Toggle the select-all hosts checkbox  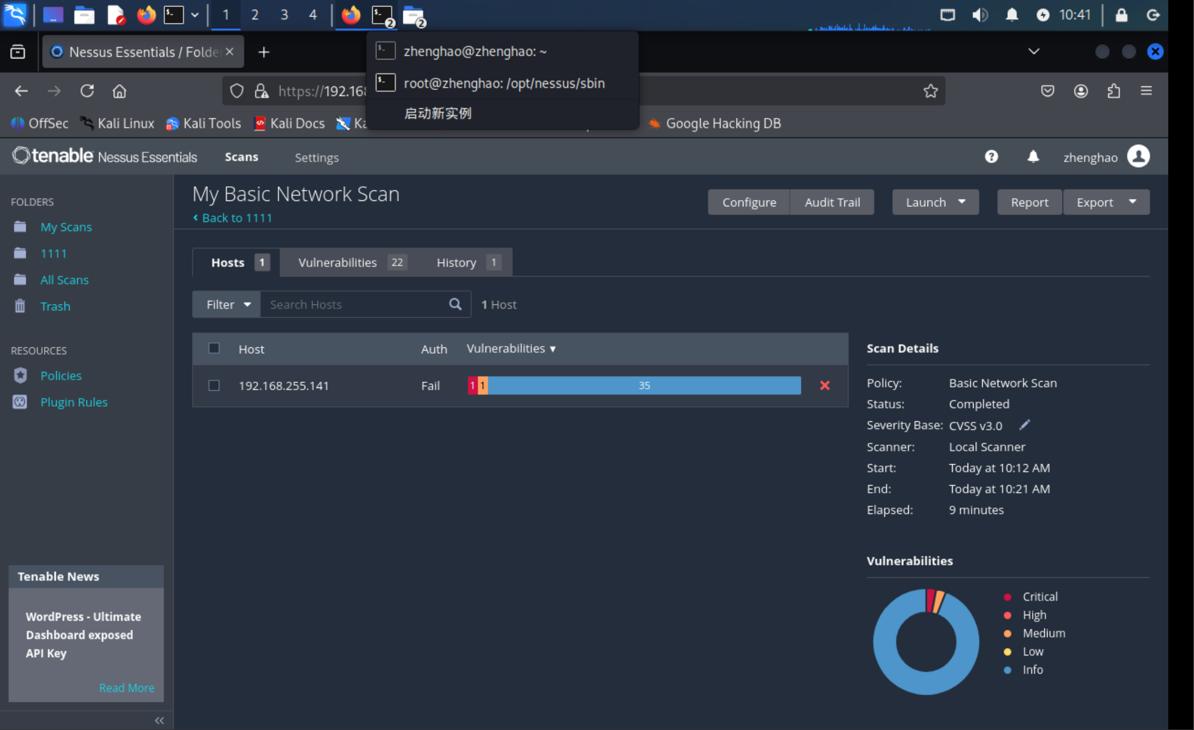click(214, 348)
